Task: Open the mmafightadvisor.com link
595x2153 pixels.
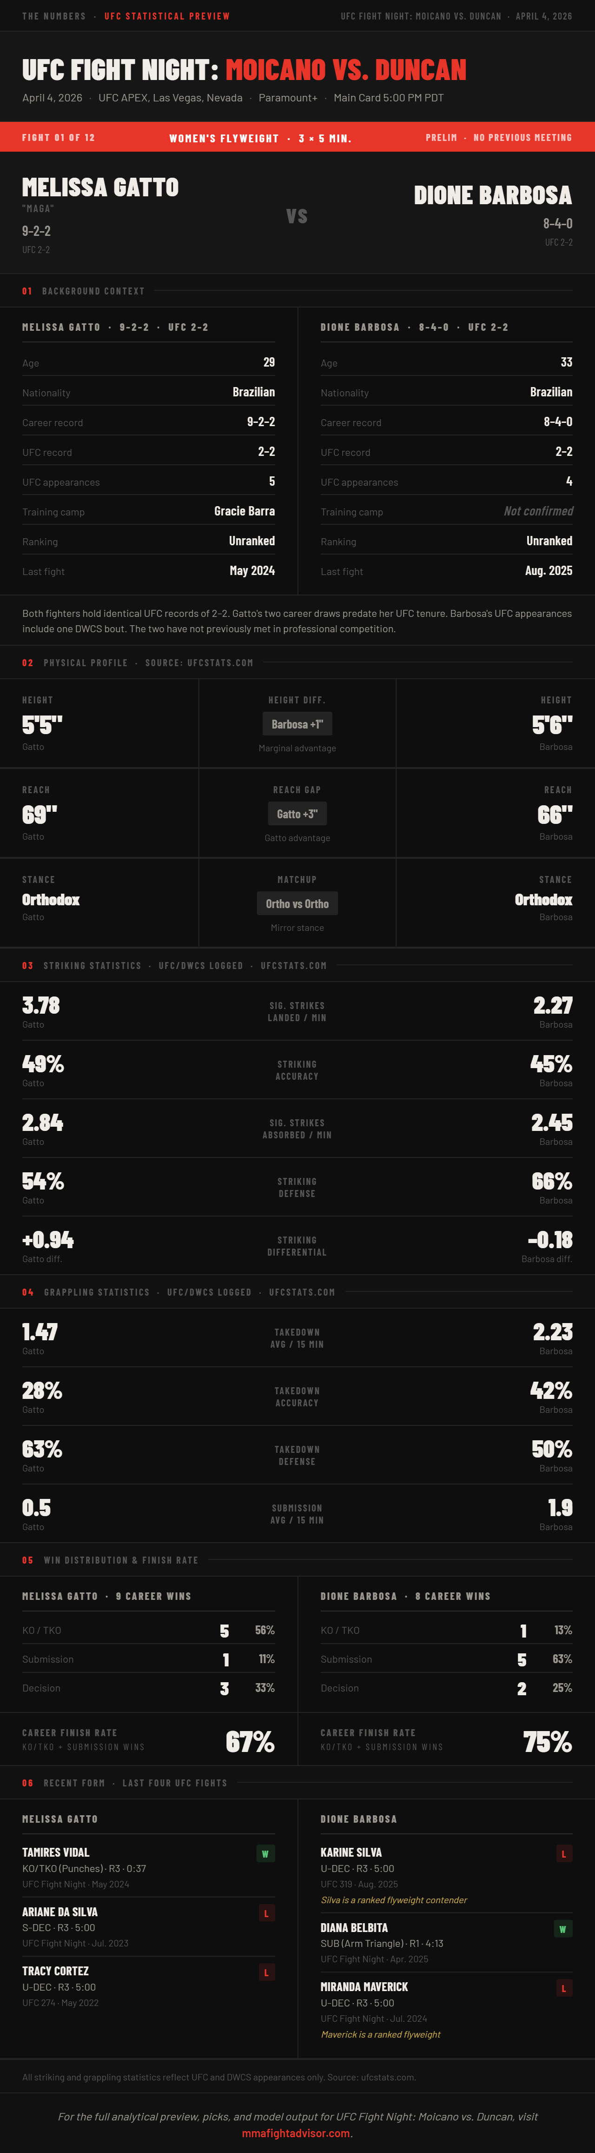Action: coord(296,2132)
